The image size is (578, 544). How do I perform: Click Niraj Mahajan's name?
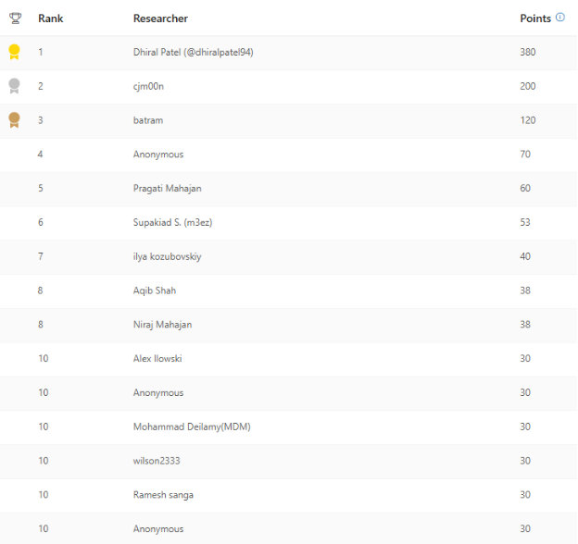(162, 325)
